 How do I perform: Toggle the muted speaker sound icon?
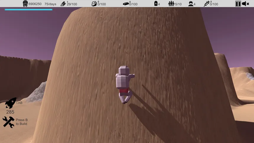(245, 4)
